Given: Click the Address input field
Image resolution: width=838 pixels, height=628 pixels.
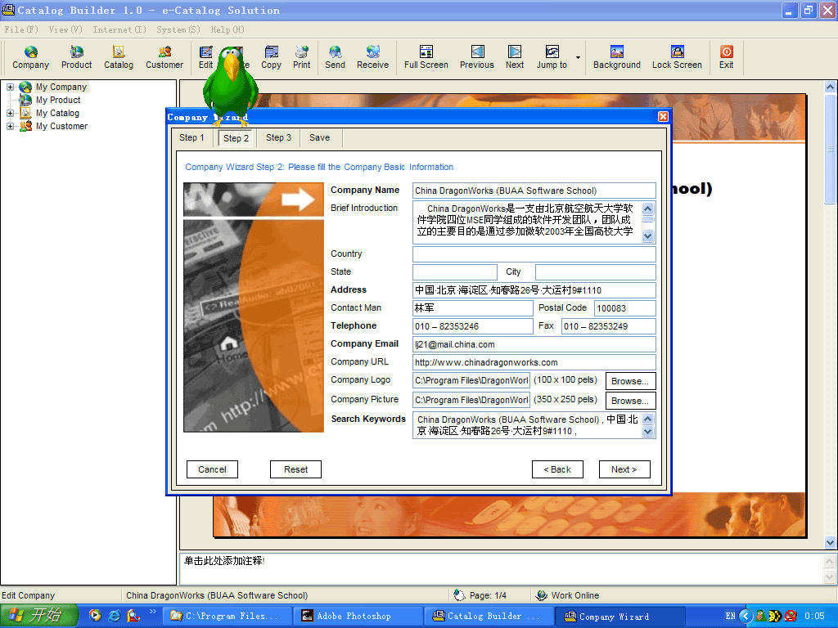Looking at the screenshot, I should [x=534, y=290].
